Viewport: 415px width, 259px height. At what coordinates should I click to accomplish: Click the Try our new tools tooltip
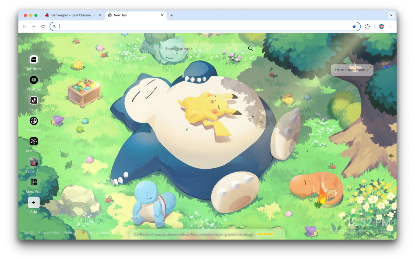352,70
